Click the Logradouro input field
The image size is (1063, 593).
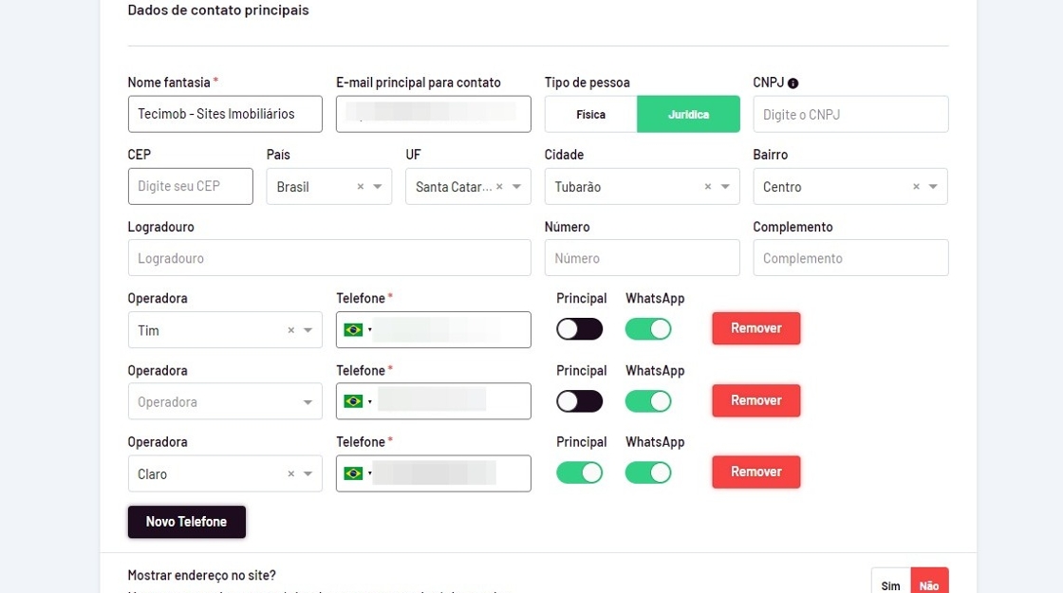(x=328, y=258)
